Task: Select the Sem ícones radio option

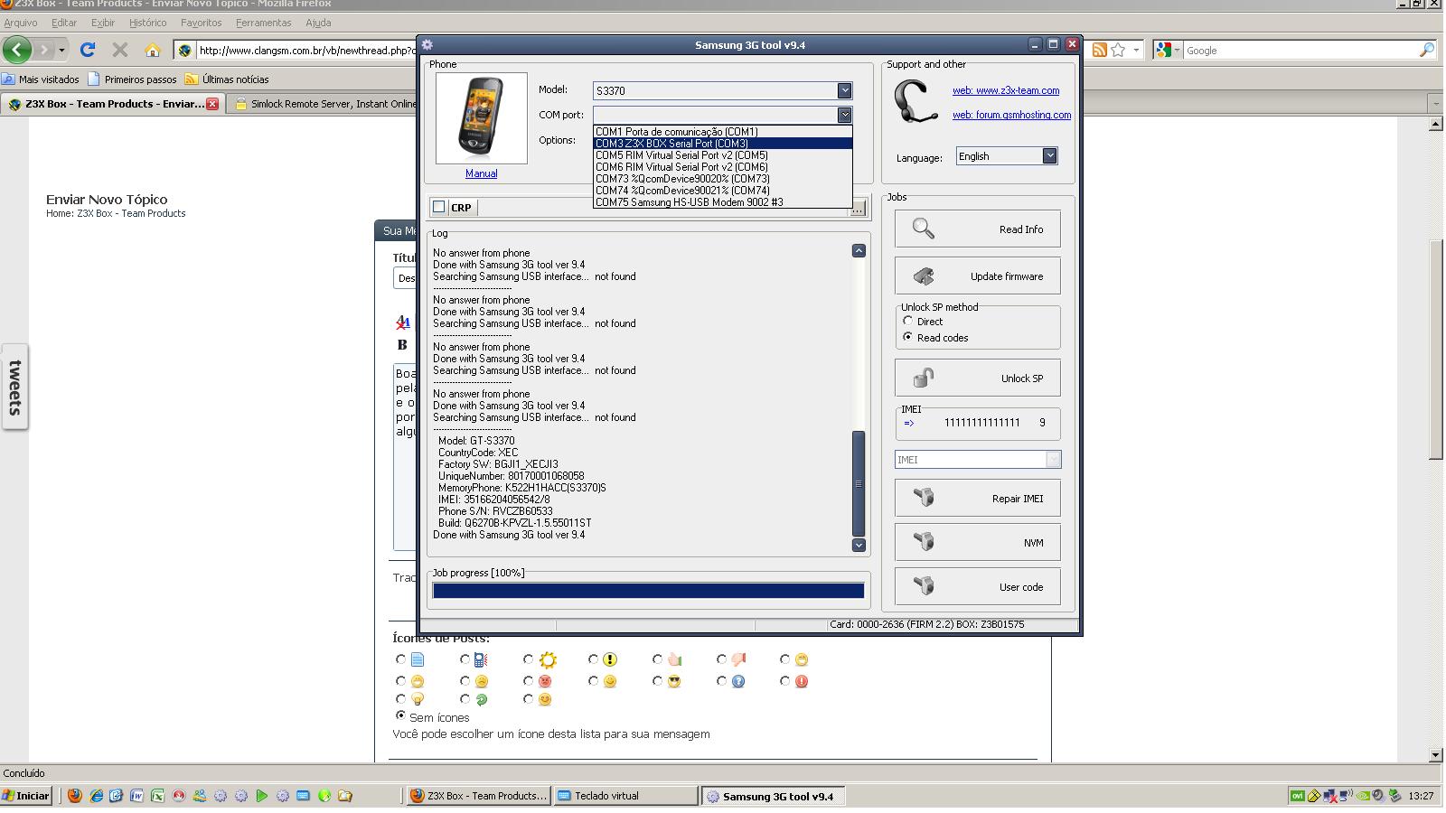Action: tap(400, 715)
